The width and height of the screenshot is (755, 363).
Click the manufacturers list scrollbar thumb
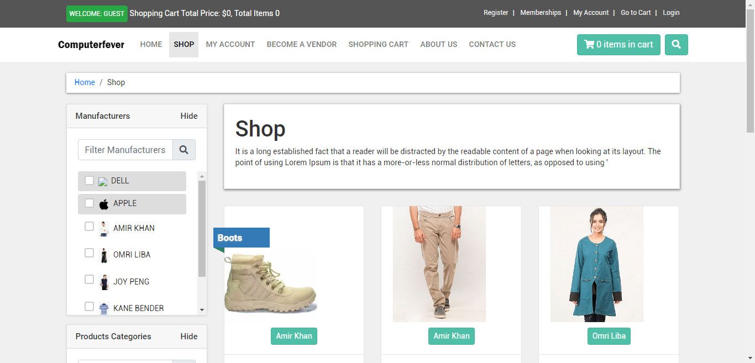click(x=202, y=228)
